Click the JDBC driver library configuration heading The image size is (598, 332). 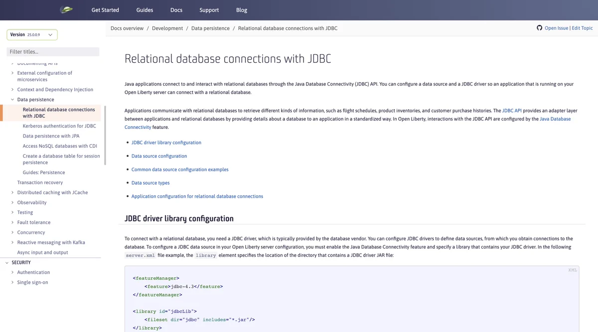click(179, 219)
